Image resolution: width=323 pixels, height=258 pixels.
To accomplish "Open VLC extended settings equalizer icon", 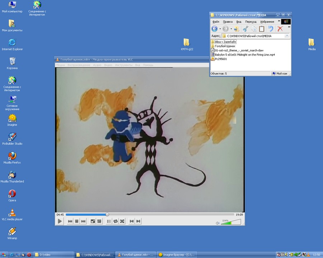I will point(99,221).
